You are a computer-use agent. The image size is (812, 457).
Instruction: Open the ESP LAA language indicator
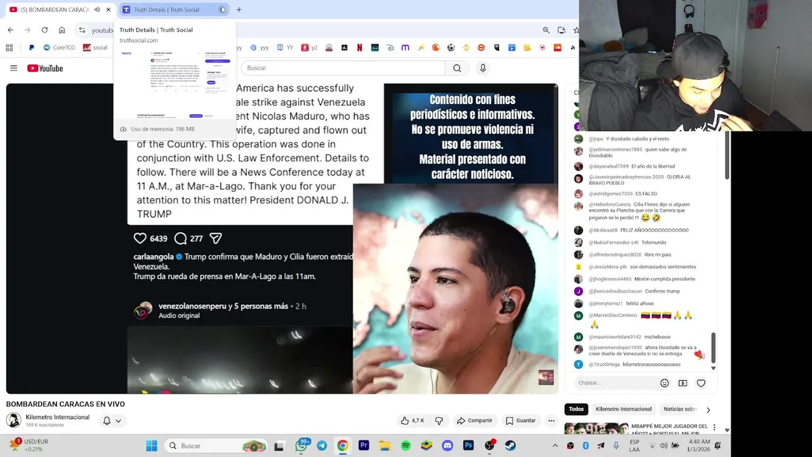click(634, 446)
